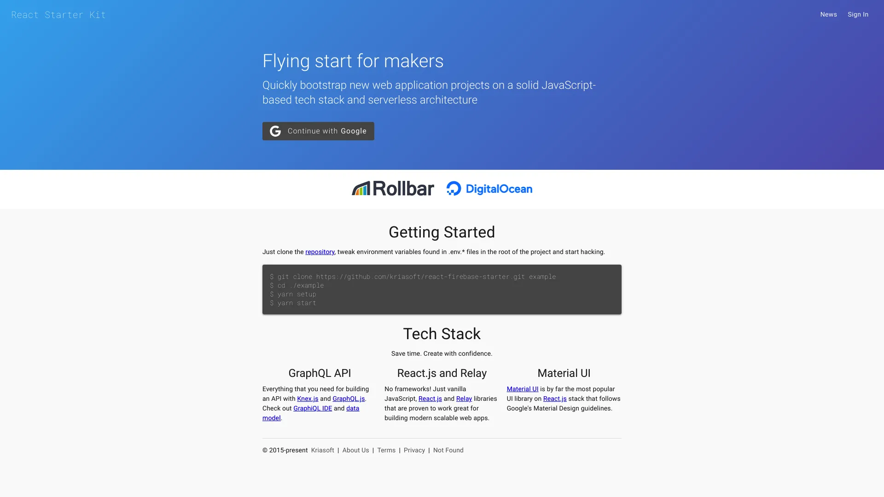Click the React Starter Kit logo text

coord(59,15)
